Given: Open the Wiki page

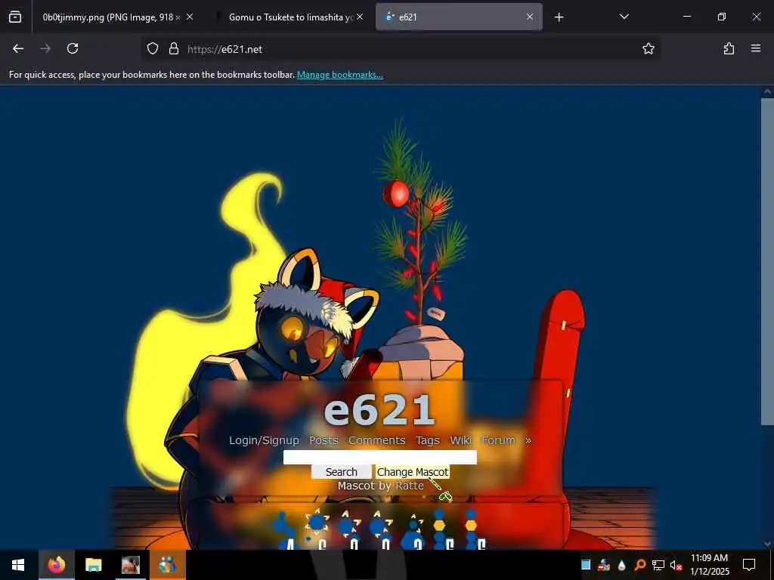Looking at the screenshot, I should (x=460, y=440).
